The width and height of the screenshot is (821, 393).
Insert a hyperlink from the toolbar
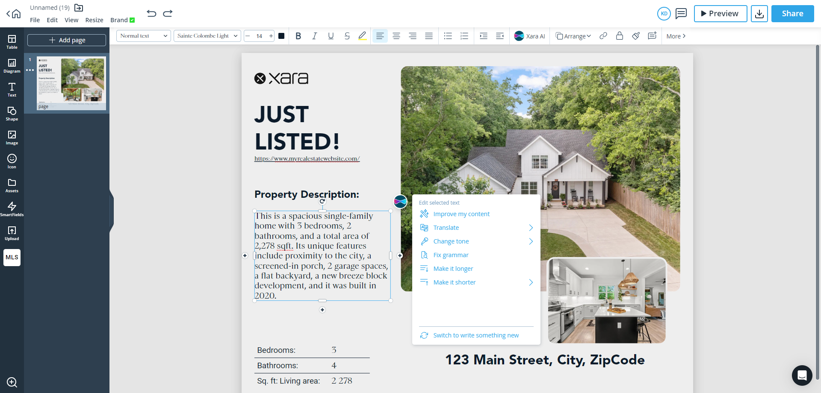click(603, 36)
